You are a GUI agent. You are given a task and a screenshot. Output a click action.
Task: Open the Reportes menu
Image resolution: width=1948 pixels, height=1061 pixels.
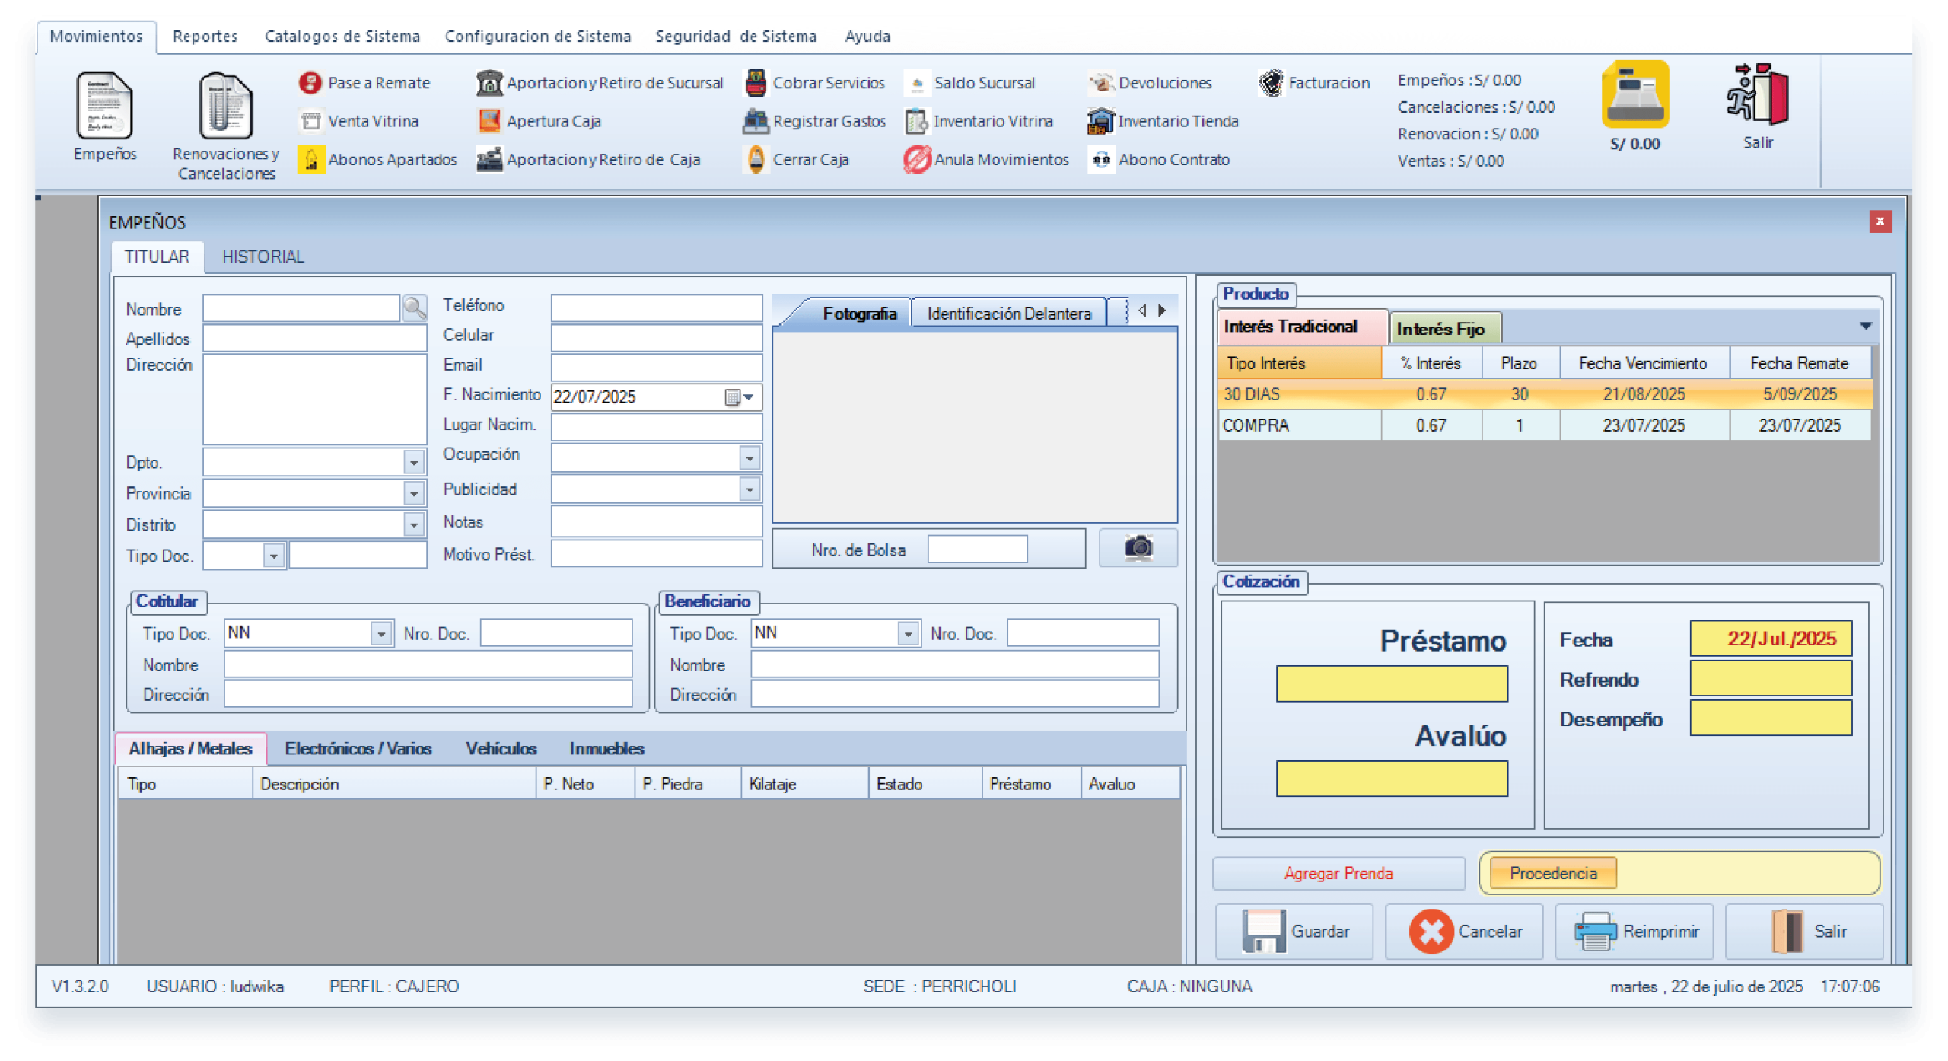coord(205,37)
